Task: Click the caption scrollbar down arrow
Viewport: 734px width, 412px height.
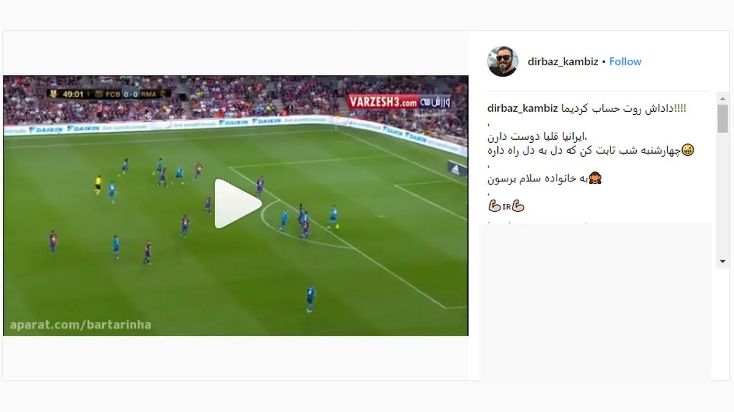Action: [722, 261]
